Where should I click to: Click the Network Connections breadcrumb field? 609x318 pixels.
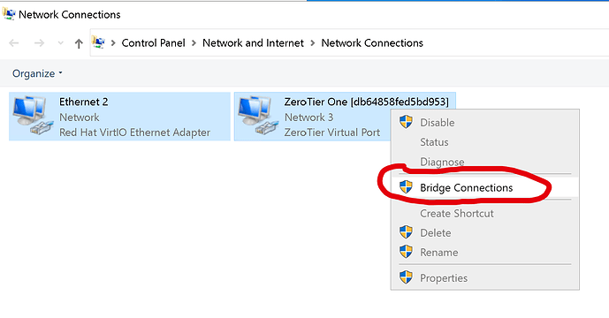click(x=372, y=42)
